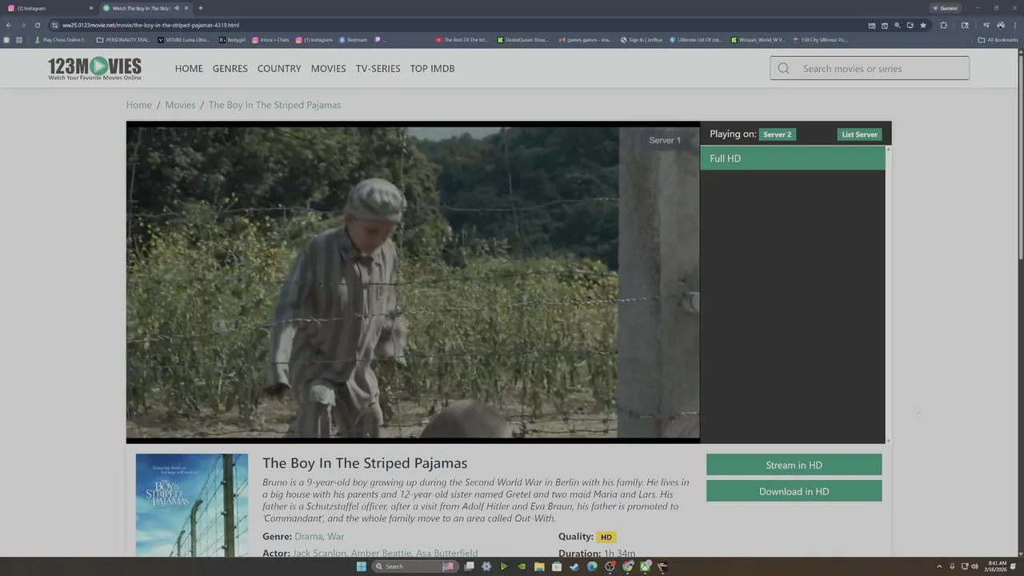The height and width of the screenshot is (576, 1024).
Task: Click the search movies or series field
Action: coord(870,68)
